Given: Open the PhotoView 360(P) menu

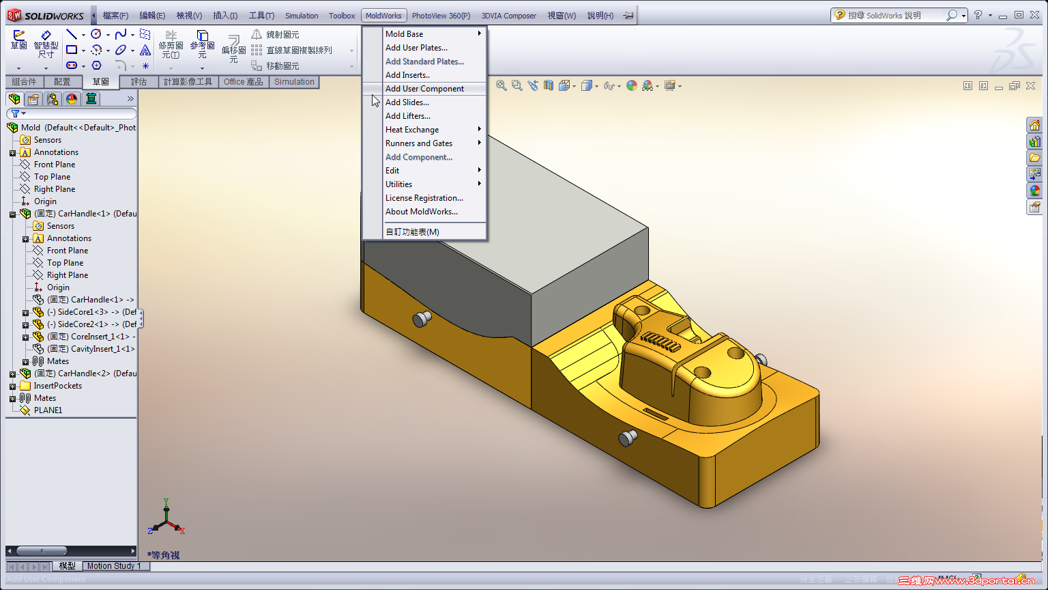Looking at the screenshot, I should pyautogui.click(x=441, y=15).
